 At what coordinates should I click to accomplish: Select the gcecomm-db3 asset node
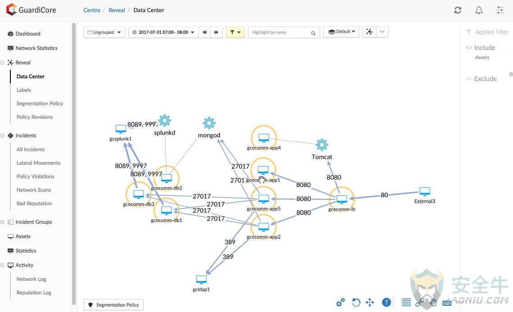point(139,194)
